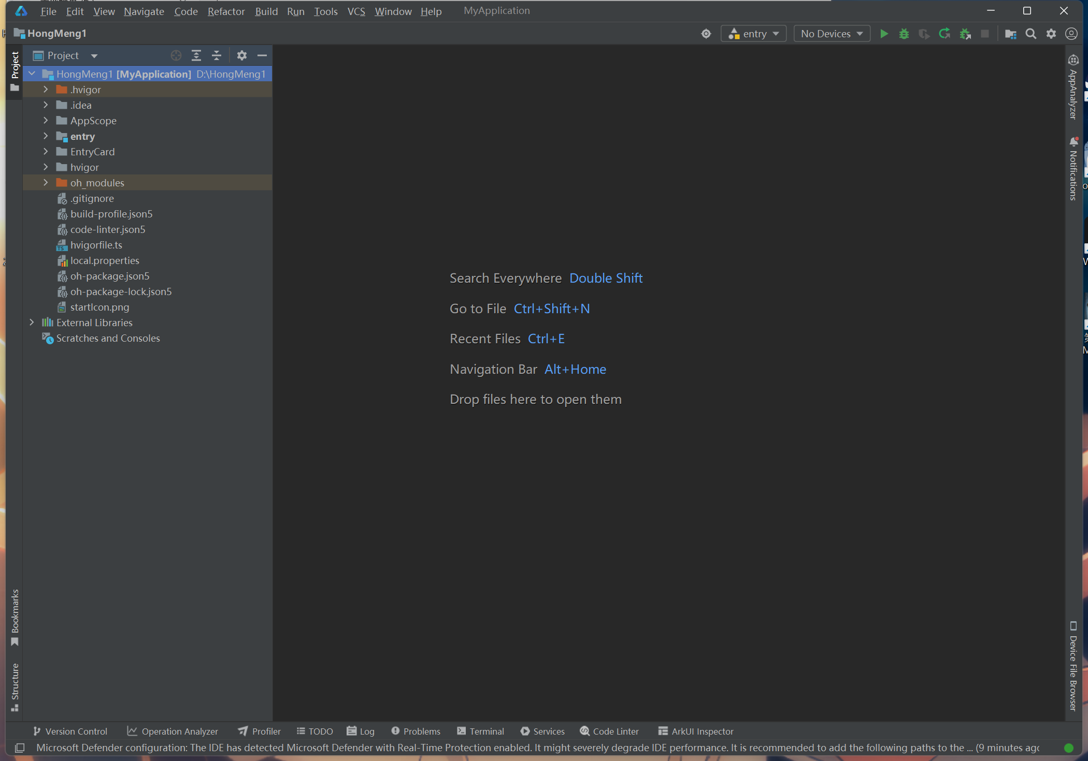Open the VCS menu

click(356, 11)
